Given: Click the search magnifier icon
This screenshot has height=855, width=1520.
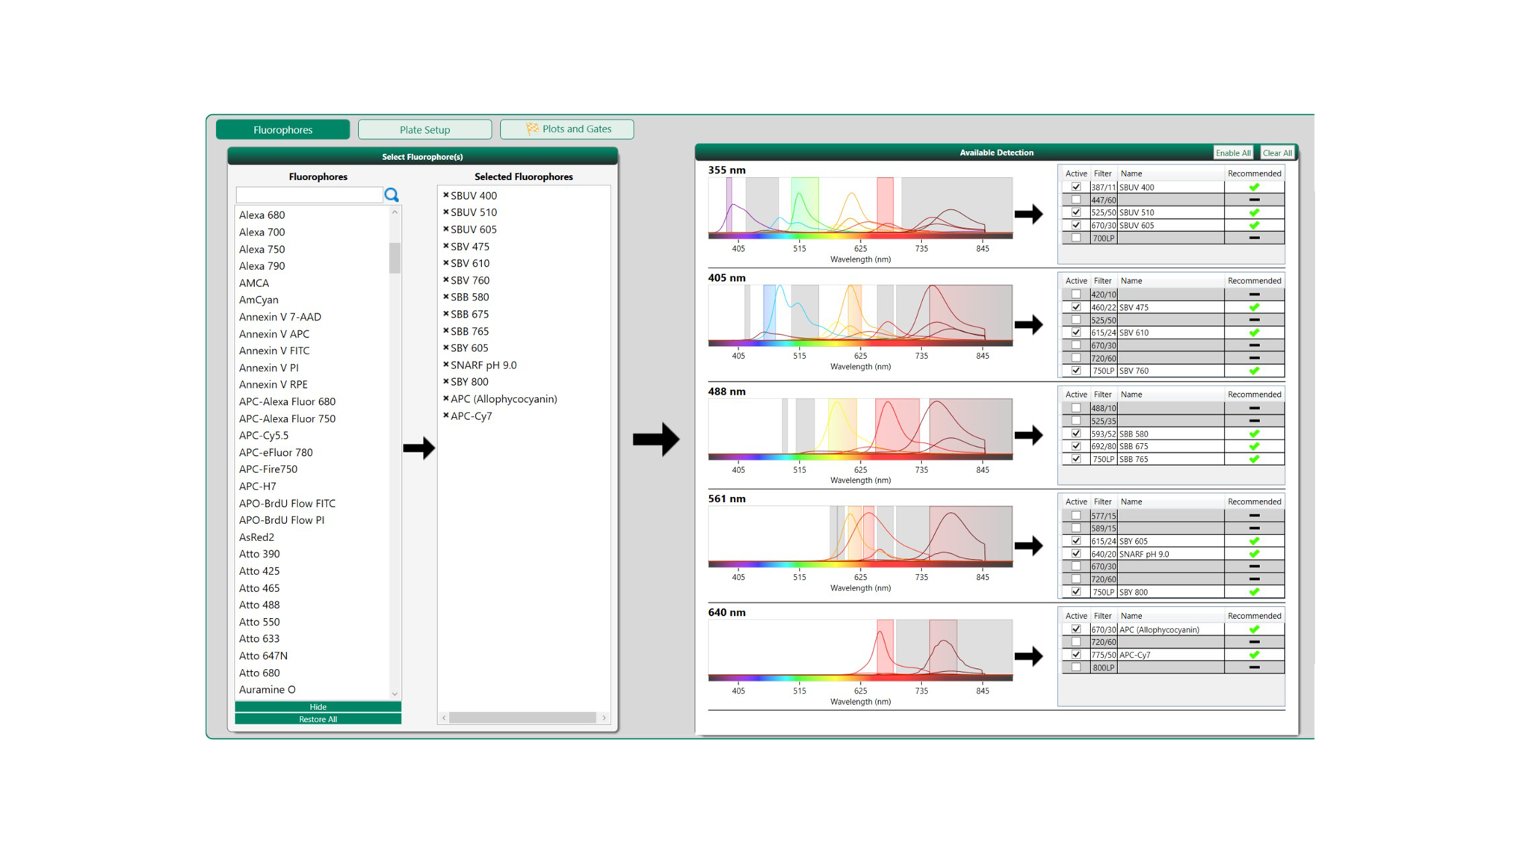Looking at the screenshot, I should [391, 195].
